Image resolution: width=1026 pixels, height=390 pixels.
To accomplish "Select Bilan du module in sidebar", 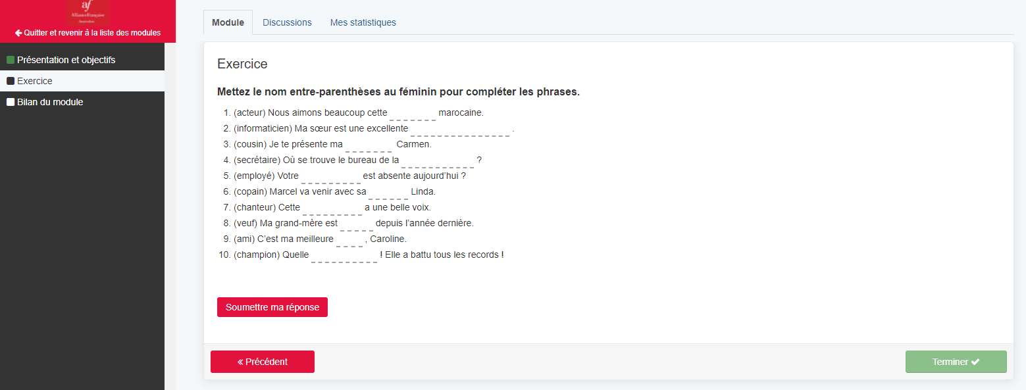I will (x=50, y=102).
